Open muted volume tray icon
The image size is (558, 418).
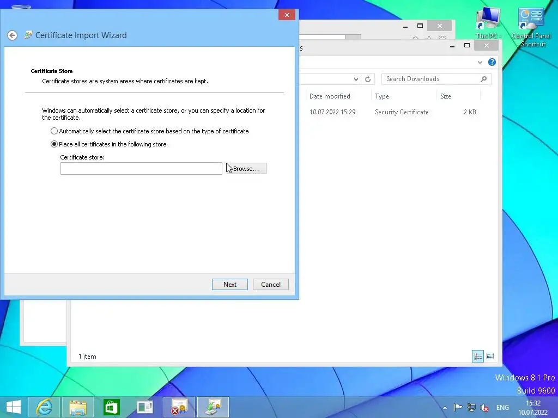click(484, 408)
